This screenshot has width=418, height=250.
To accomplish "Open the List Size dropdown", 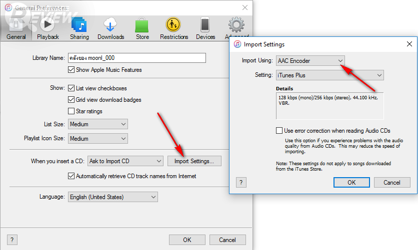I will (x=98, y=124).
